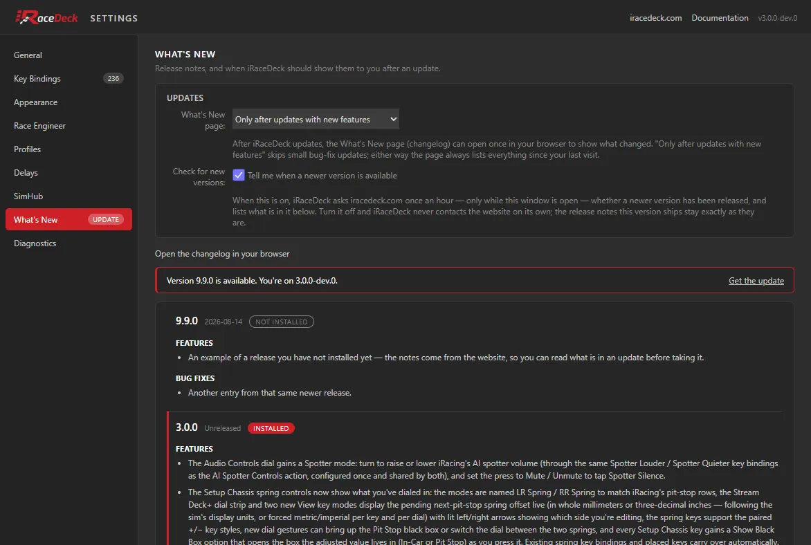The image size is (811, 545).
Task: Visit iracedeck.com link in header
Action: coord(655,17)
